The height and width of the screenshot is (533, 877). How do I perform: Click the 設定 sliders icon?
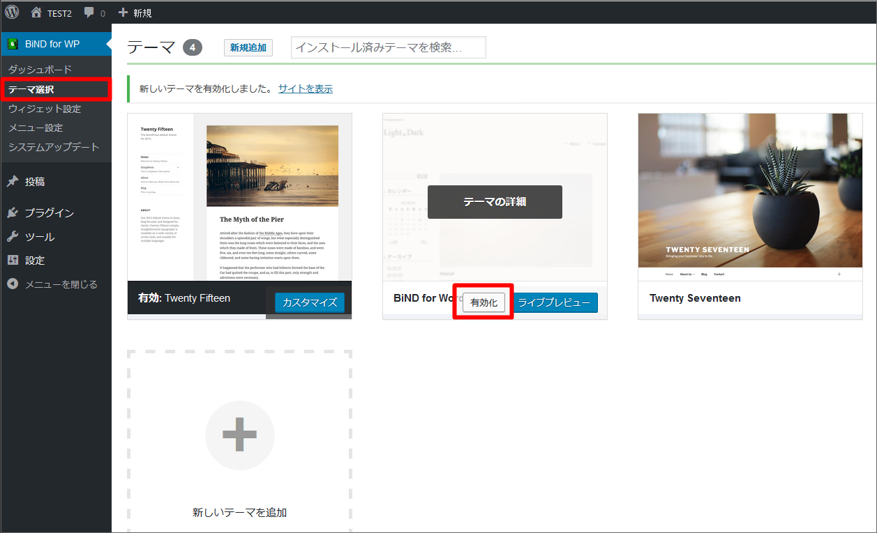click(x=13, y=261)
